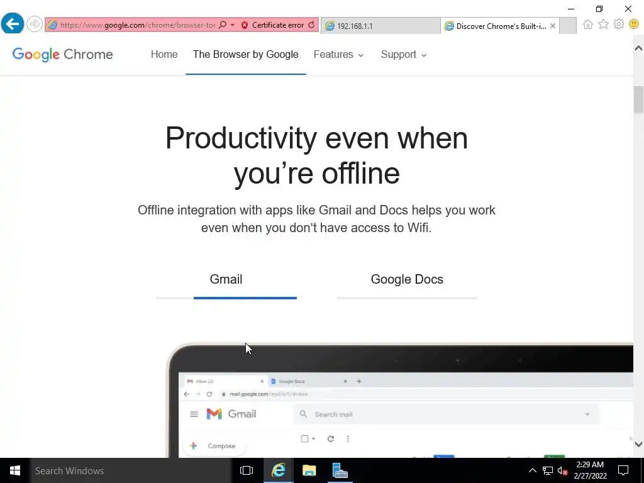644x483 pixels.
Task: Open the Server Manager taskbar icon
Action: [x=340, y=470]
